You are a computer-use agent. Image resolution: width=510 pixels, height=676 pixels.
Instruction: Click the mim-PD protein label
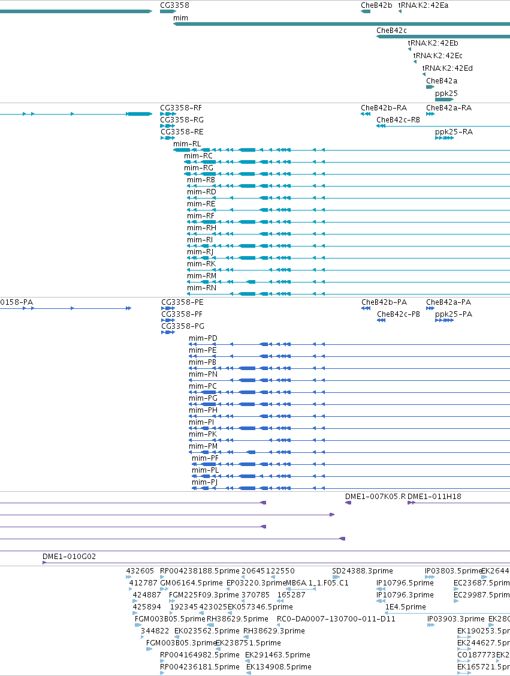click(203, 338)
